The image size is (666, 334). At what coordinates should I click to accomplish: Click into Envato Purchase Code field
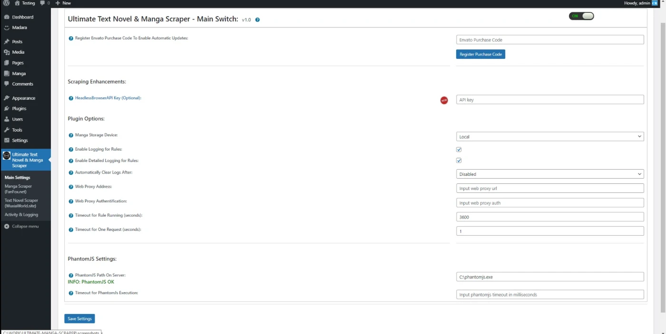(550, 40)
